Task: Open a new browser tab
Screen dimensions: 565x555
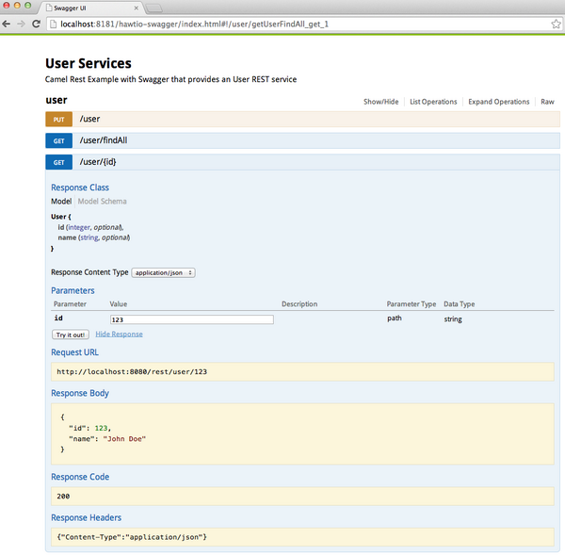Action: pos(154,8)
